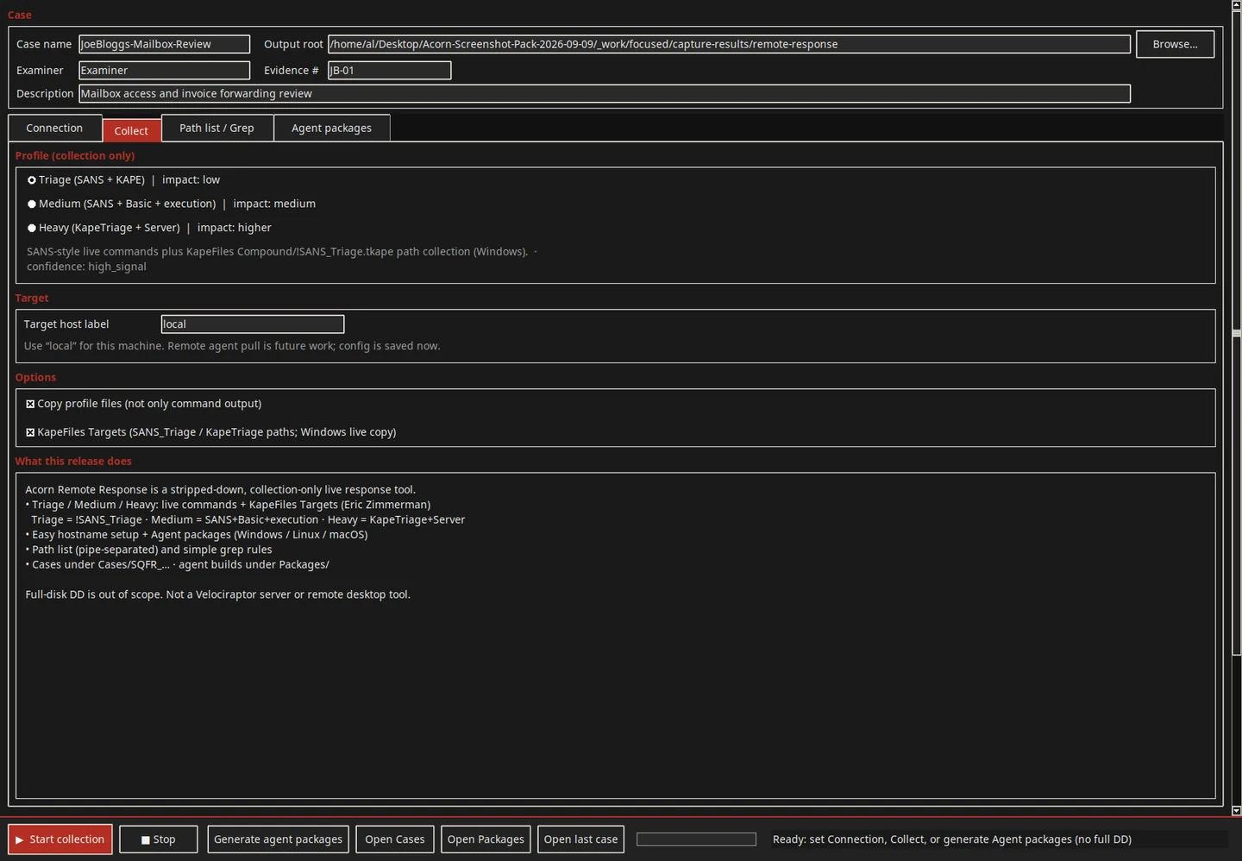
Task: Open the Collect tab
Action: (x=131, y=130)
